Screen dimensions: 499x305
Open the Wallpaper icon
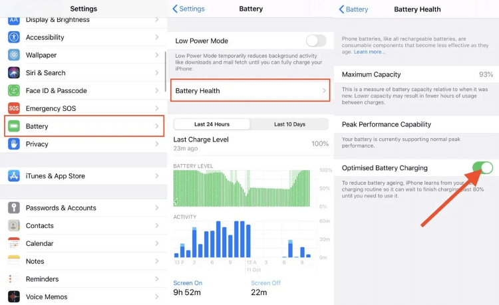[x=13, y=55]
